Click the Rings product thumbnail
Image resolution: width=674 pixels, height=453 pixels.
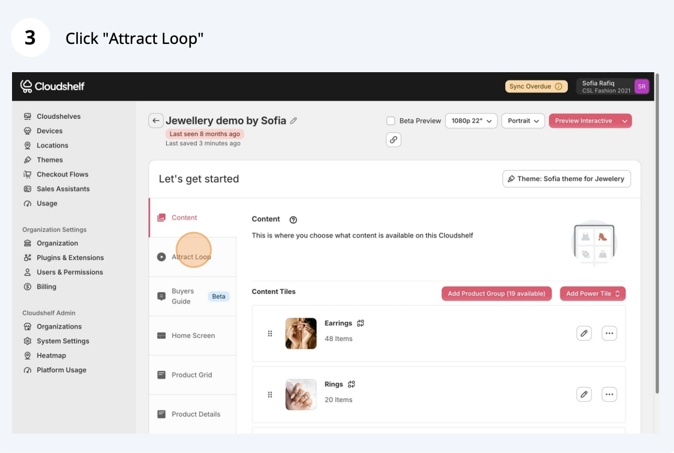tap(301, 394)
